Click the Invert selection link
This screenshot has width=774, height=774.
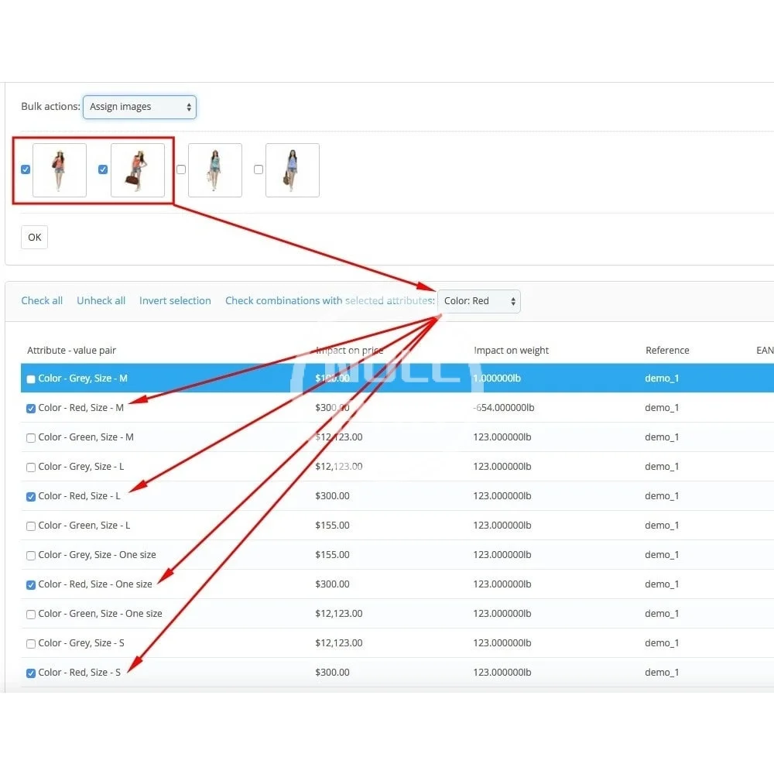coord(175,300)
